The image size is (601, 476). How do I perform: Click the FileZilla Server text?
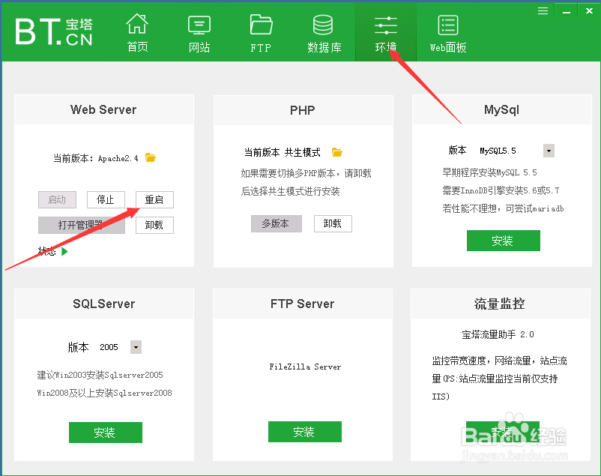(x=305, y=367)
